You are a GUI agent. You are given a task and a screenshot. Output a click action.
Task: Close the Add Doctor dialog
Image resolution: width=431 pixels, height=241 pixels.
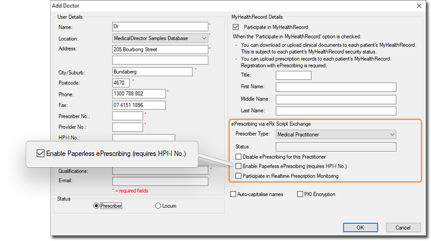[419, 6]
